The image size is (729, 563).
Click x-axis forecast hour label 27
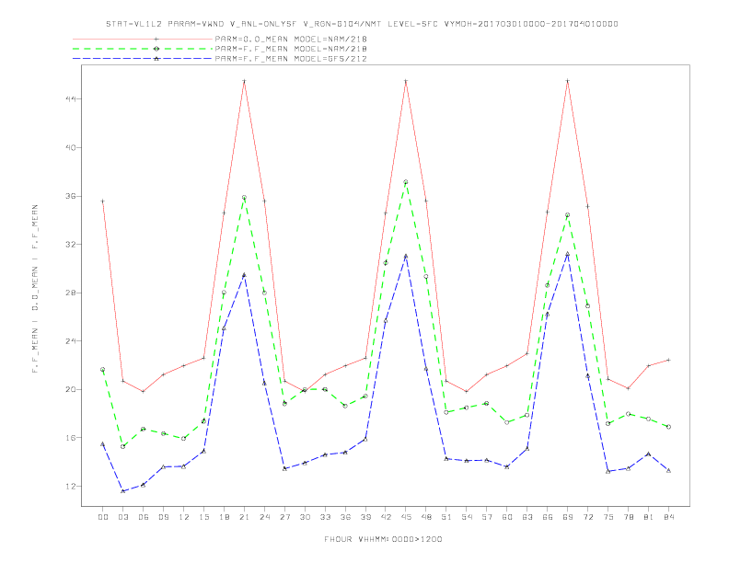pyautogui.click(x=284, y=517)
